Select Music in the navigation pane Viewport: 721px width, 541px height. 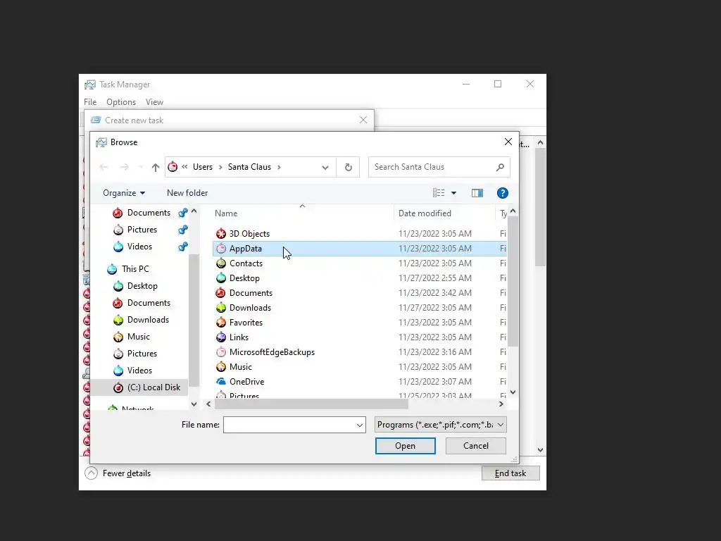tap(139, 337)
